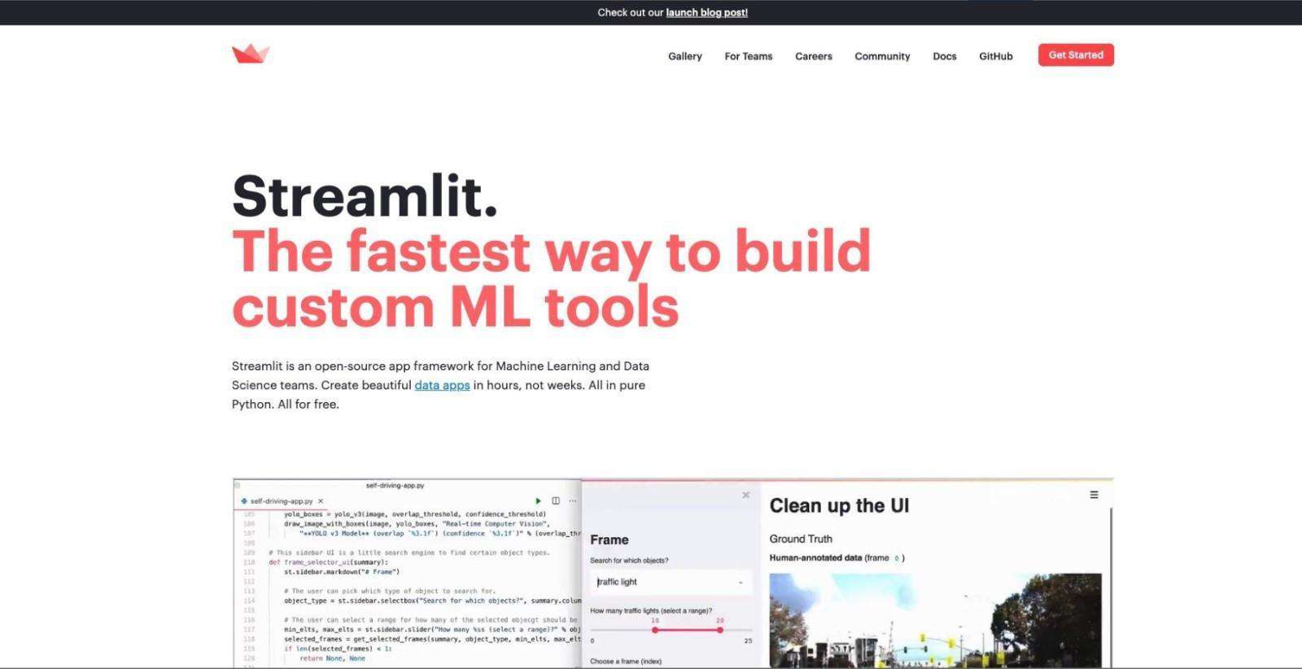Toggle the split editor icon

556,501
